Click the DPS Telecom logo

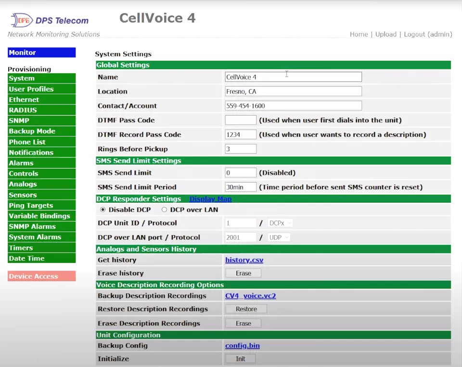(50, 21)
